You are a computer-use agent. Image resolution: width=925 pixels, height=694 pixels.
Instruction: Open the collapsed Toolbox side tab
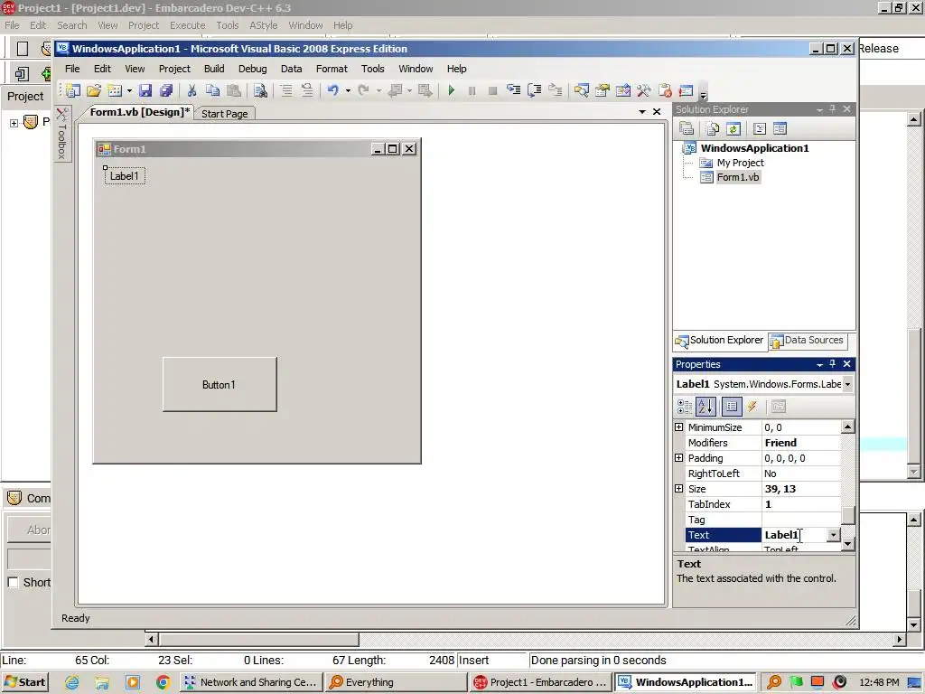pos(62,134)
